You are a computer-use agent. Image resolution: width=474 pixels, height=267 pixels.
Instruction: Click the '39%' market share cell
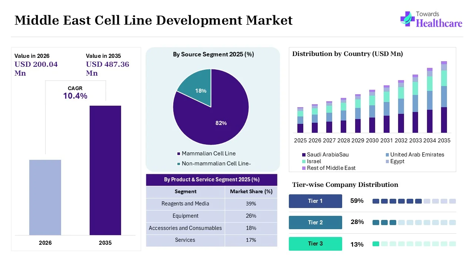(251, 204)
